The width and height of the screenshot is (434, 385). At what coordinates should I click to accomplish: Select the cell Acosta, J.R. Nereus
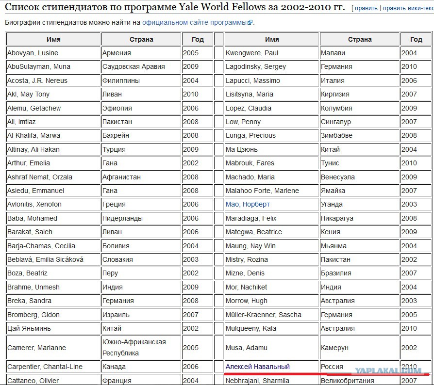click(x=53, y=80)
